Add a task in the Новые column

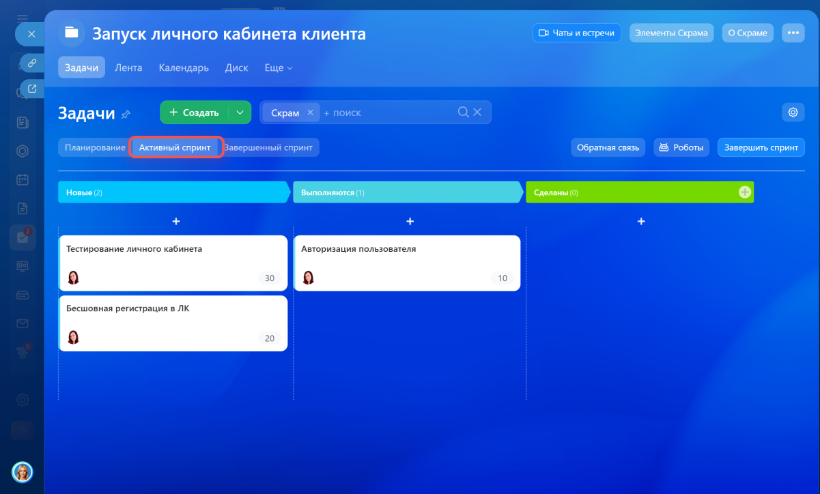175,221
